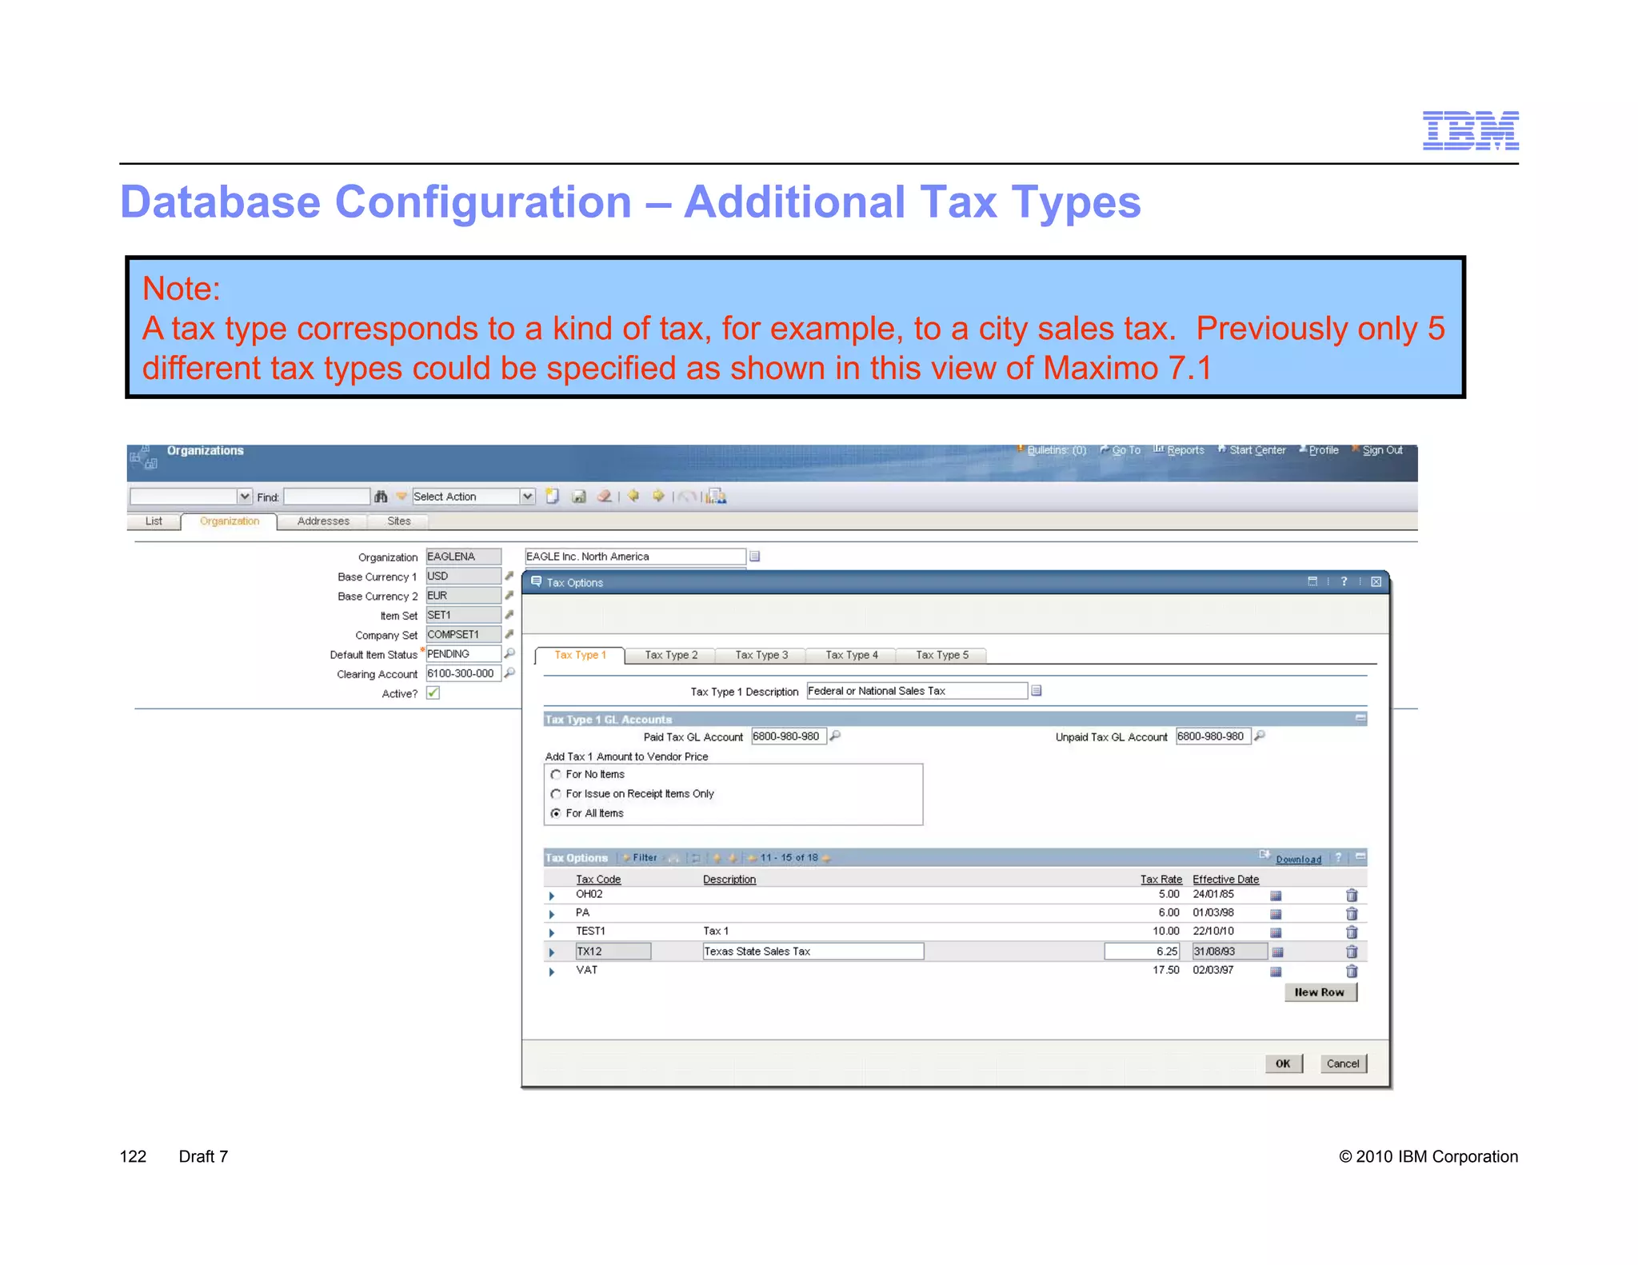The width and height of the screenshot is (1638, 1265).
Task: Click the Find input field
Action: pos(327,497)
